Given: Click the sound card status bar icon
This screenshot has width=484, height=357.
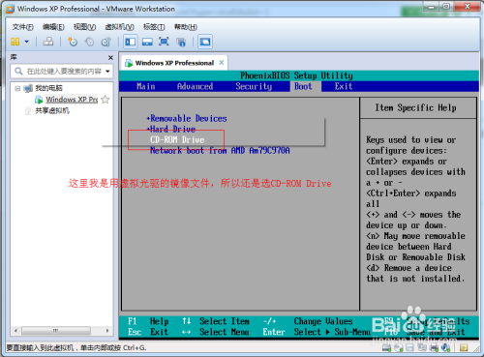Looking at the screenshot, I should click(445, 347).
